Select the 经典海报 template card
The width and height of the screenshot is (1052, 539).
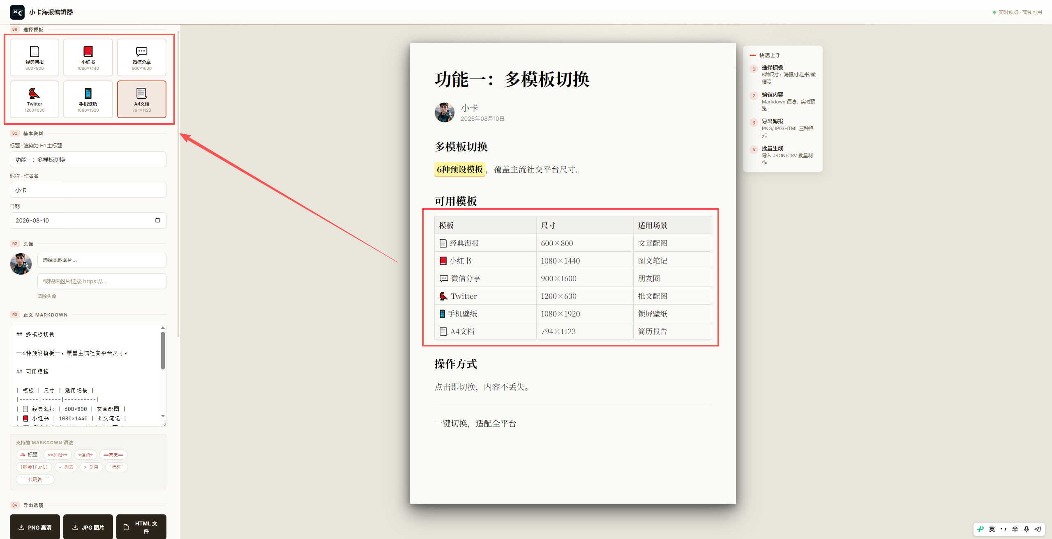pos(35,57)
